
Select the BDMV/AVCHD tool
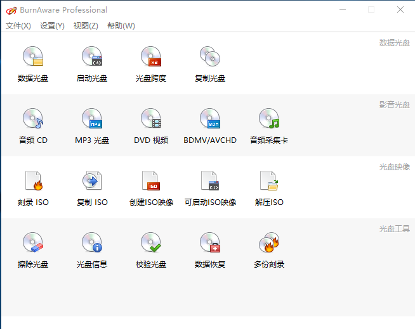(x=210, y=126)
